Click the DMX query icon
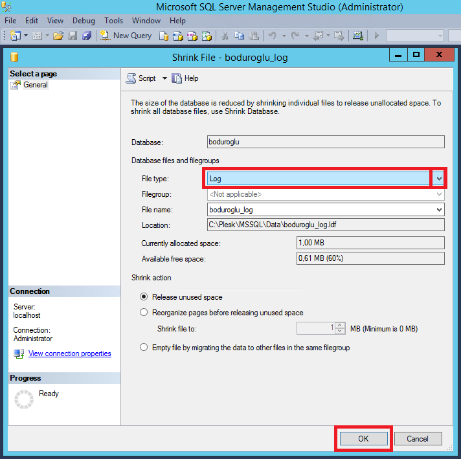 pos(192,36)
